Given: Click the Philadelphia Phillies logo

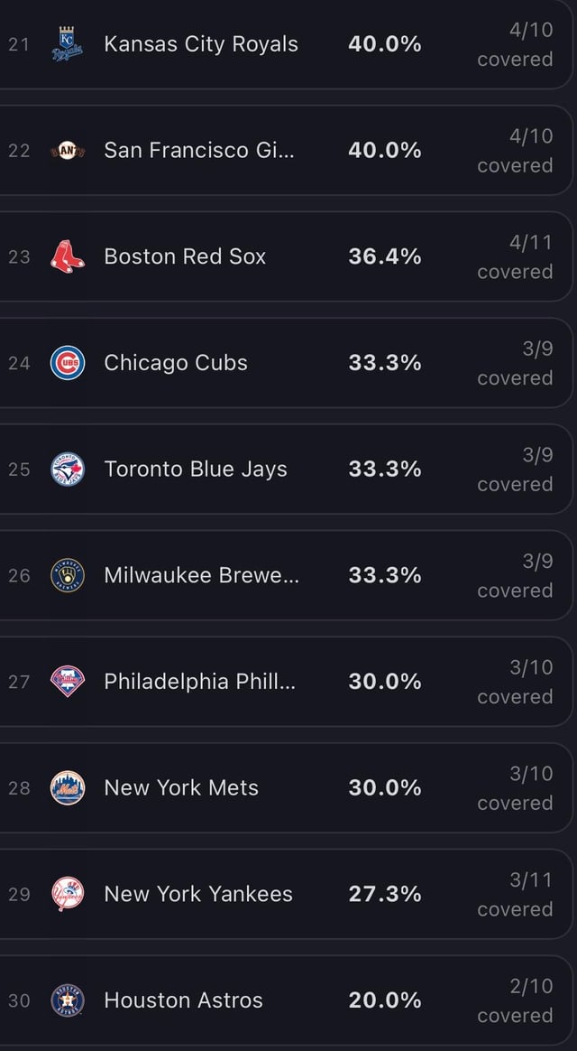Looking at the screenshot, I should [68, 682].
